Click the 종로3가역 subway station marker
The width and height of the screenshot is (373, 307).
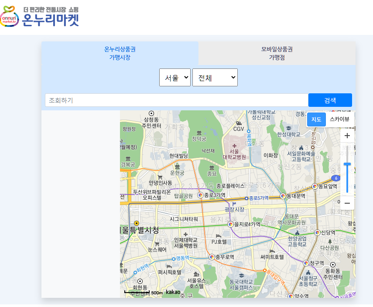[201, 195]
